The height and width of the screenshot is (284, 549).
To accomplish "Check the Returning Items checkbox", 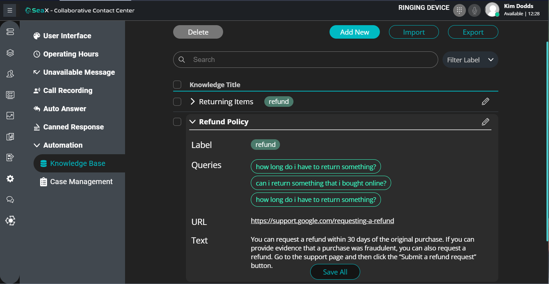I will [177, 102].
